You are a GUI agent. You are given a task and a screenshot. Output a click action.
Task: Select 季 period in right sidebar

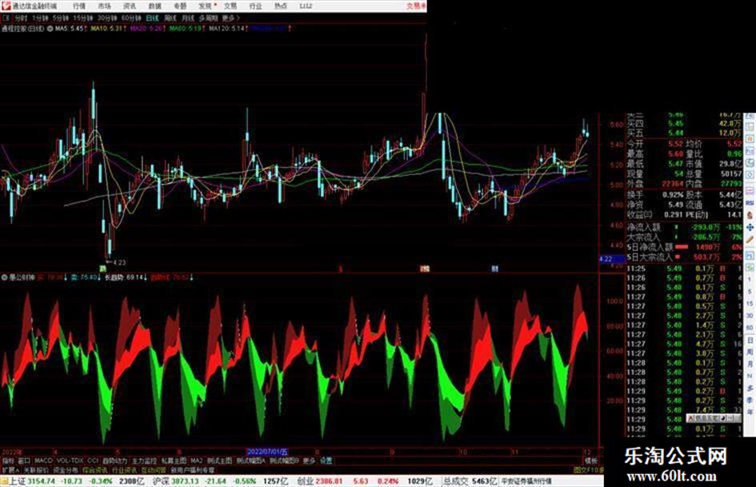[750, 400]
